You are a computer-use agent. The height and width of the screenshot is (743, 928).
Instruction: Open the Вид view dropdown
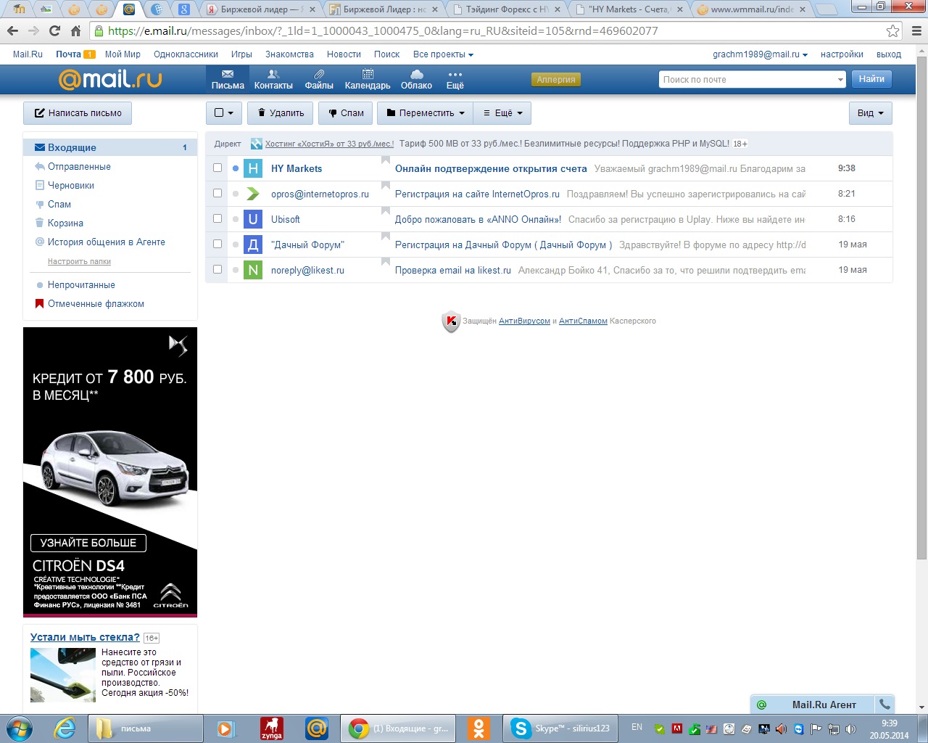click(870, 113)
